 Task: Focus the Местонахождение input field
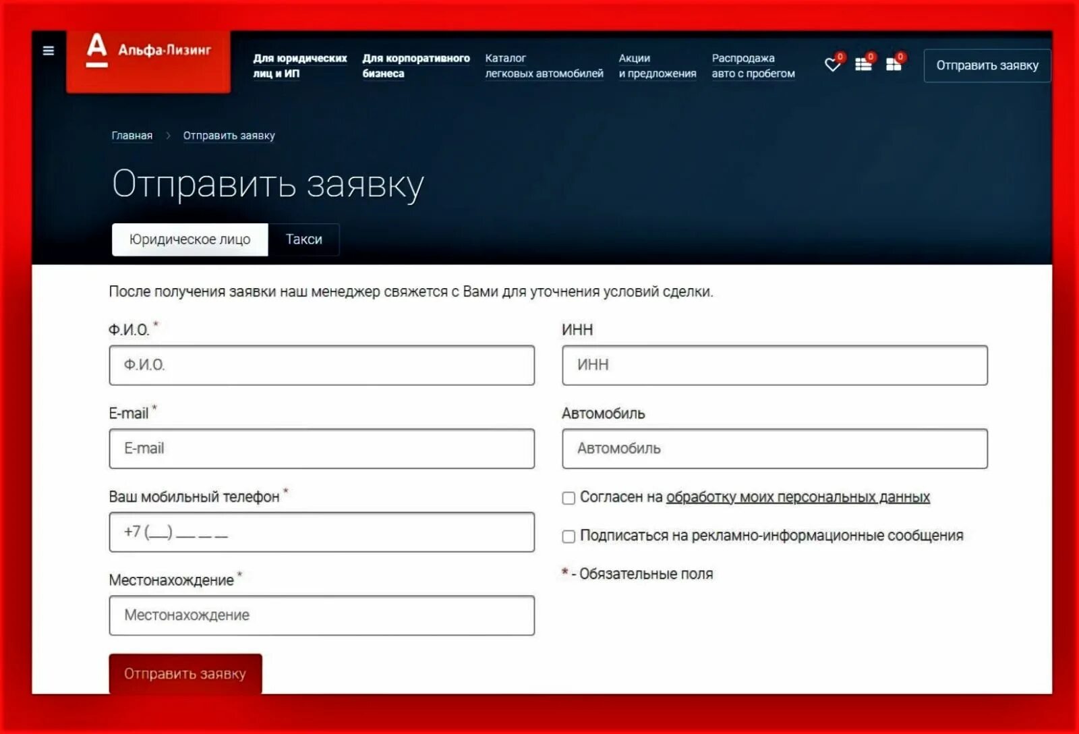click(x=322, y=615)
